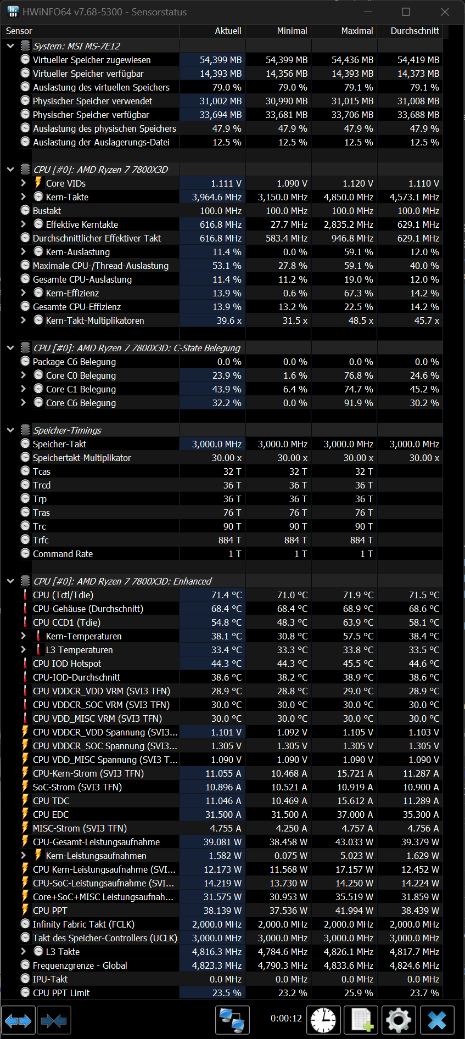Expand the Core C1 Belegung row
The height and width of the screenshot is (1039, 465).
[23, 389]
